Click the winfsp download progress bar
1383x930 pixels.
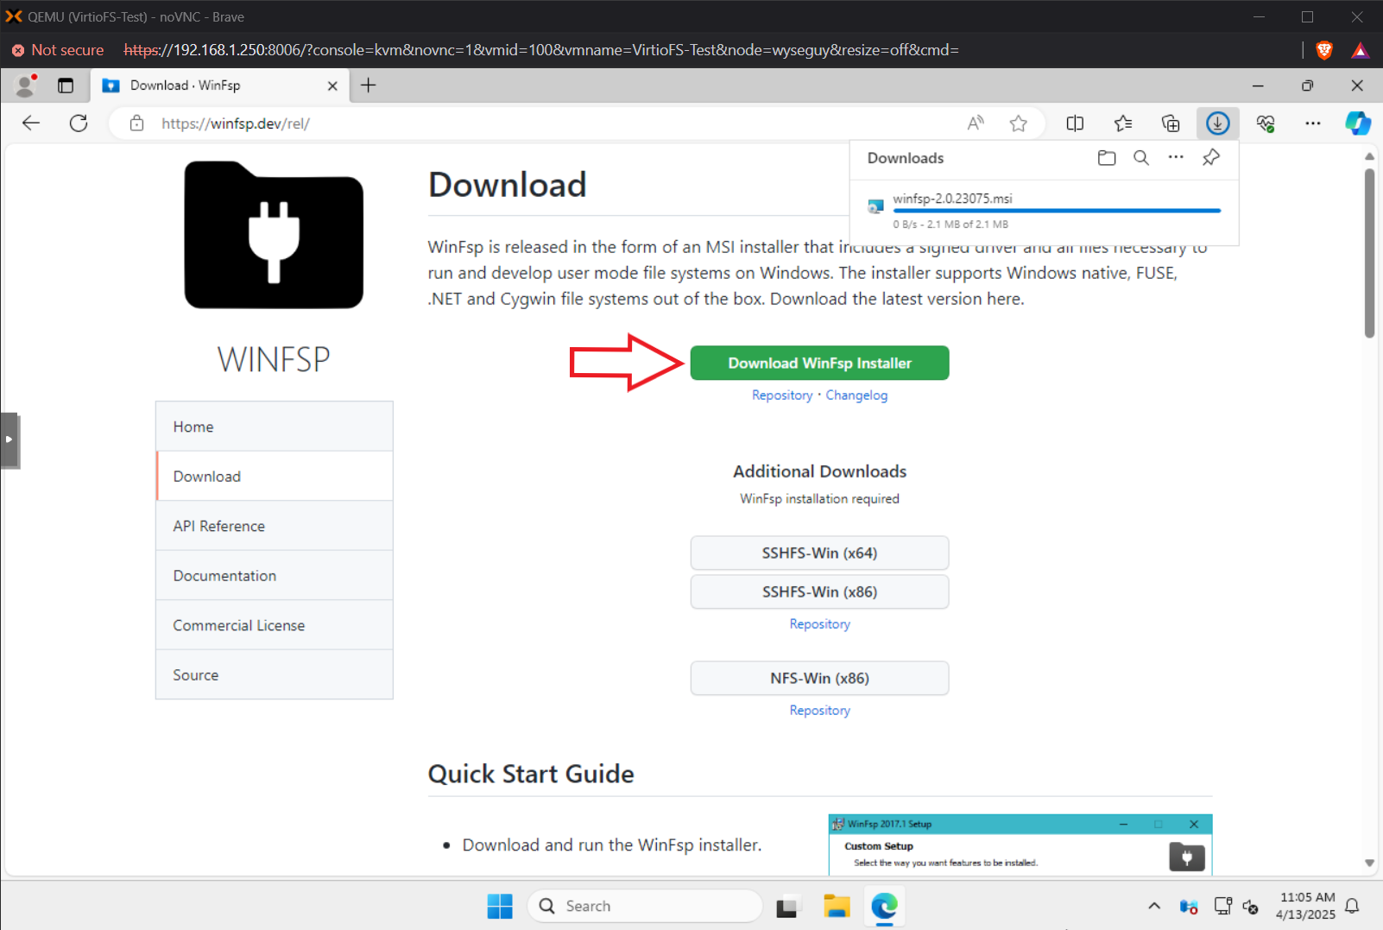click(x=1057, y=211)
